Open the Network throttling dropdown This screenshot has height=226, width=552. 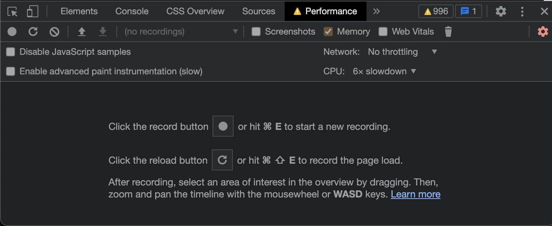[x=403, y=52]
